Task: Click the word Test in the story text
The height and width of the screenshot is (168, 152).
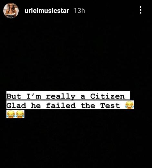Action: point(110,105)
